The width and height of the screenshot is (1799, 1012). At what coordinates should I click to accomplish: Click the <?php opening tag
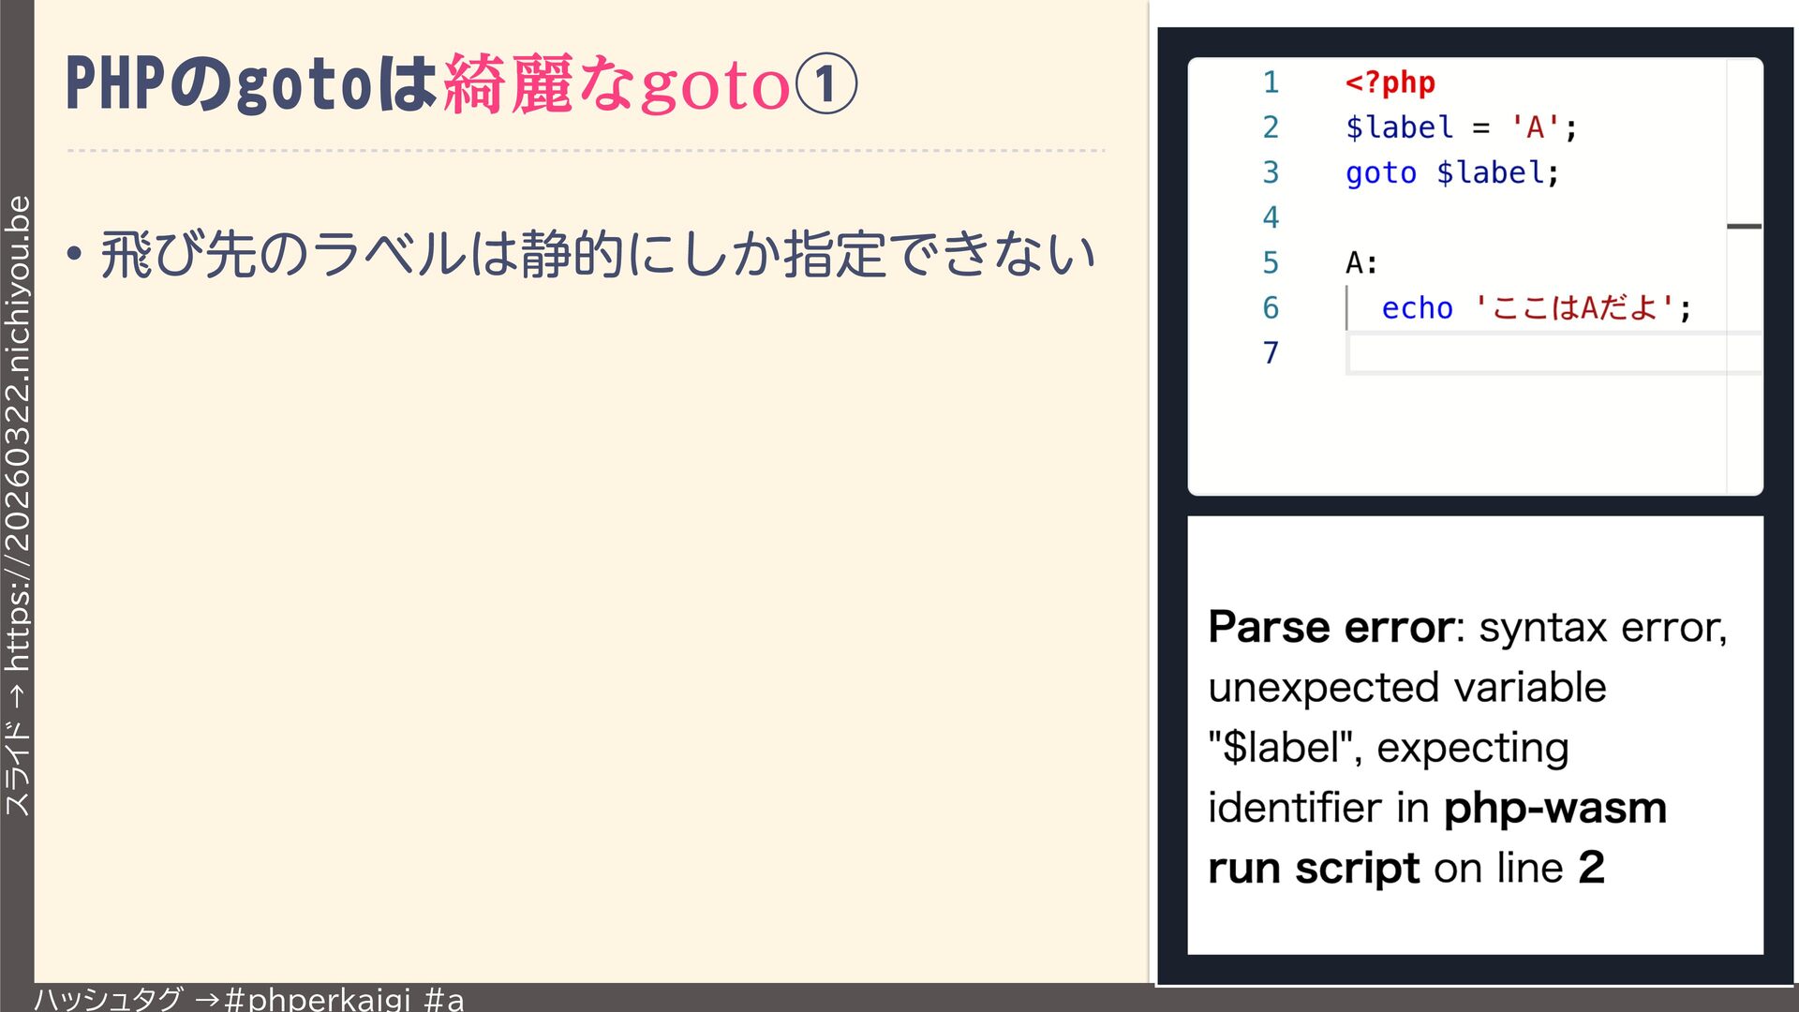(1390, 82)
